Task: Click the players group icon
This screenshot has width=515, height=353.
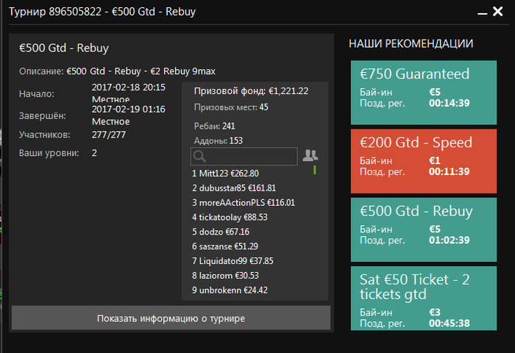Action: pos(310,155)
